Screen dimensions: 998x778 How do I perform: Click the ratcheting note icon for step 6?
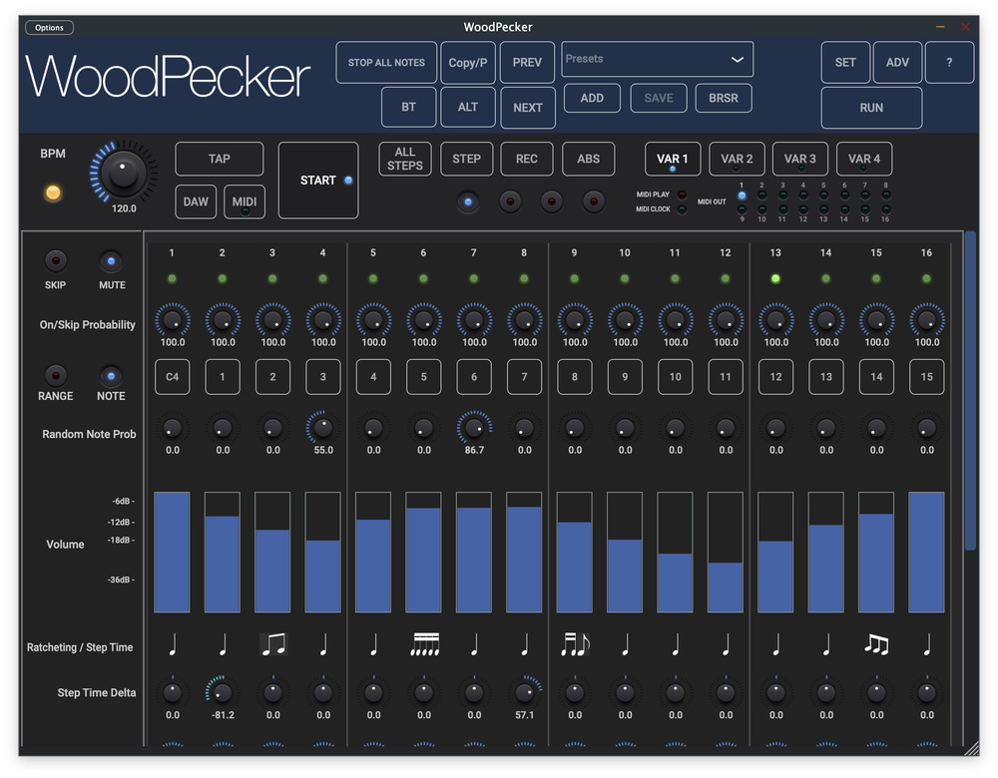click(424, 646)
